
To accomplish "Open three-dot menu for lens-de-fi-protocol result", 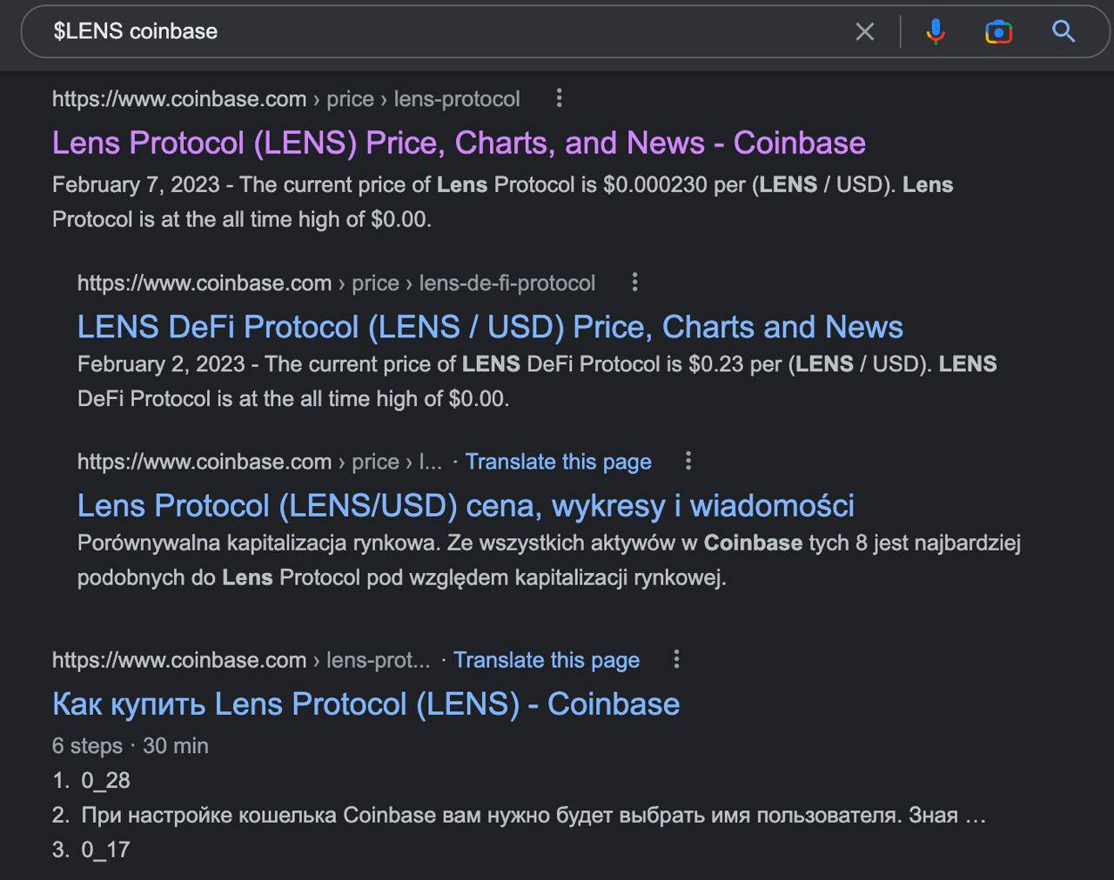I will [634, 282].
